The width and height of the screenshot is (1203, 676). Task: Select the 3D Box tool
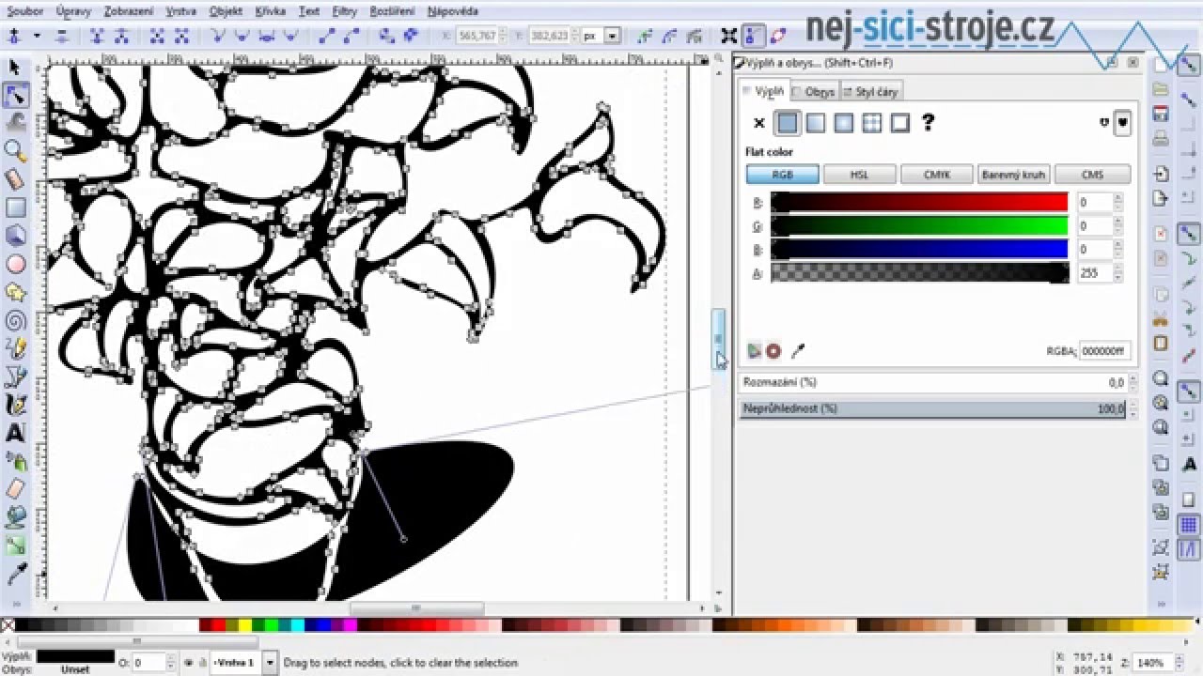coord(15,235)
